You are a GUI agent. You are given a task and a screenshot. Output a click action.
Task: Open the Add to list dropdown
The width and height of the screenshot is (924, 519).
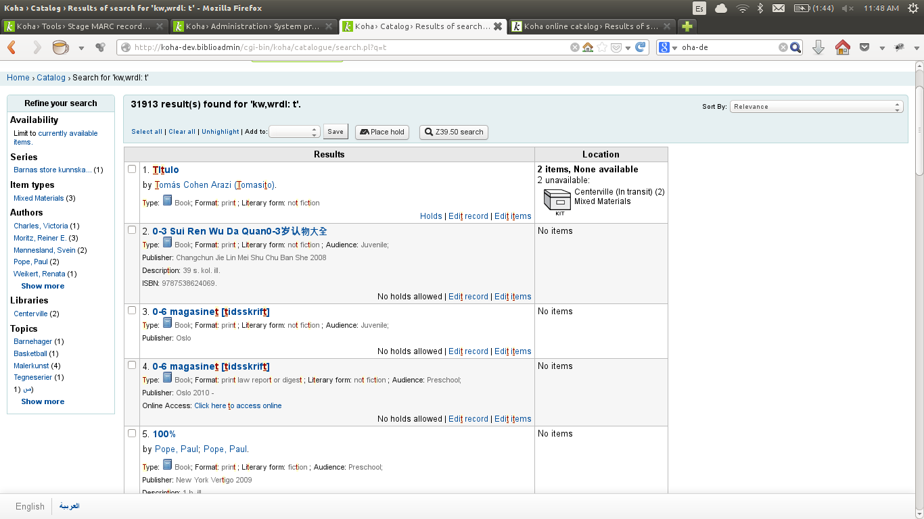point(294,132)
